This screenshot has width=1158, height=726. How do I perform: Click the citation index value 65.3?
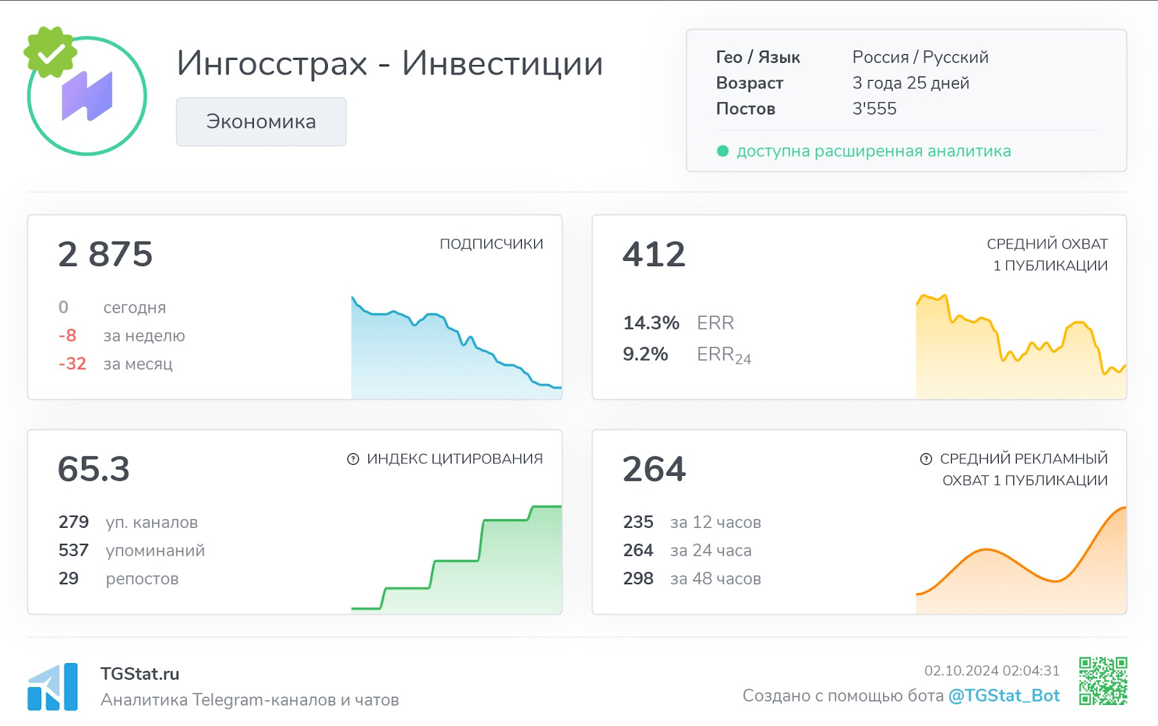[x=94, y=469]
